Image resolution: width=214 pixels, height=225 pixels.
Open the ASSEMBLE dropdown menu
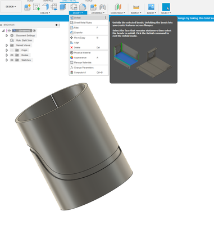coord(98,13)
